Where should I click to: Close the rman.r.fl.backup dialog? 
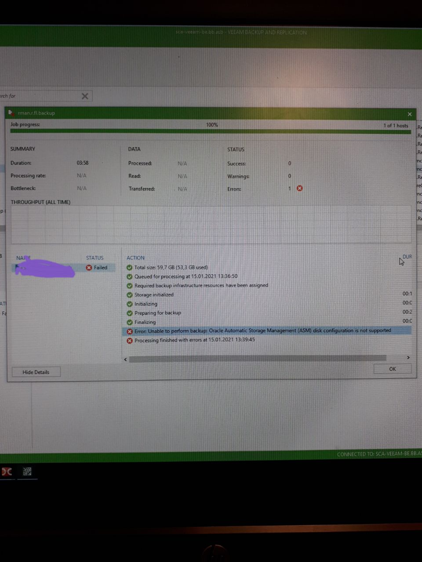click(410, 114)
